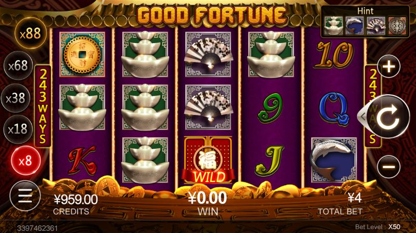Click the blue Q symbol on the fifth reel

[x=334, y=109]
